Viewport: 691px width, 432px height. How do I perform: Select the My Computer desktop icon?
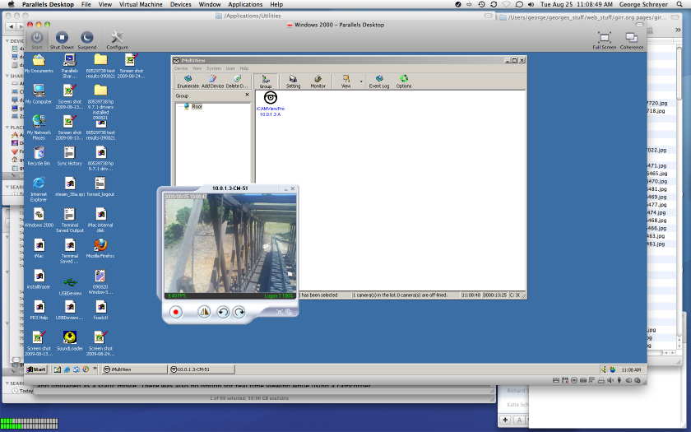[39, 94]
